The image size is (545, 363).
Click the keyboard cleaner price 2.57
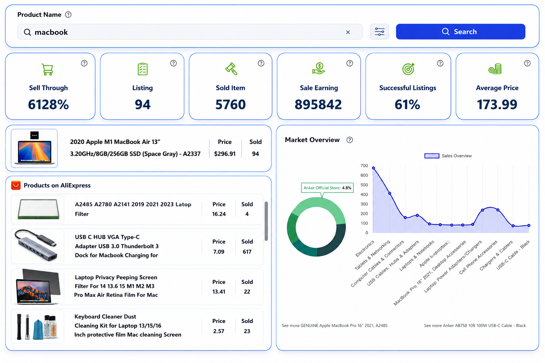pos(219,331)
